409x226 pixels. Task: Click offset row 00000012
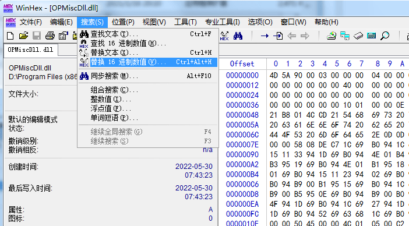pos(242,85)
